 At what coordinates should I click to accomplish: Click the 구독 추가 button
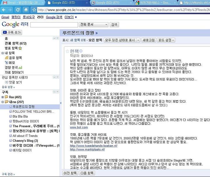(12, 32)
